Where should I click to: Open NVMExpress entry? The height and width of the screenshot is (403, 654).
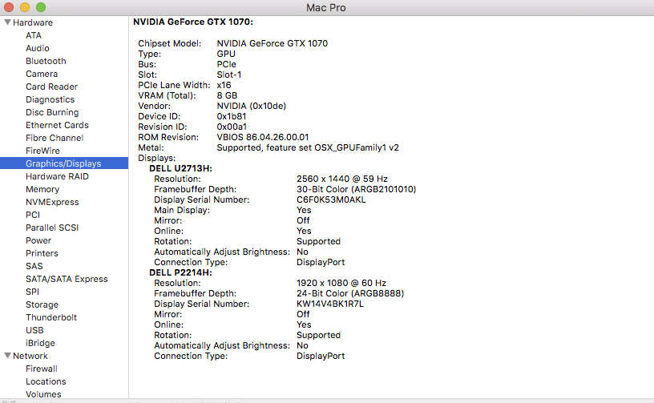[x=52, y=202]
